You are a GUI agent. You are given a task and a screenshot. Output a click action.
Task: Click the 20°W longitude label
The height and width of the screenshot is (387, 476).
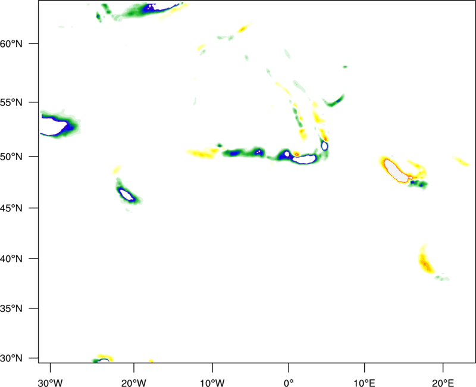click(134, 383)
